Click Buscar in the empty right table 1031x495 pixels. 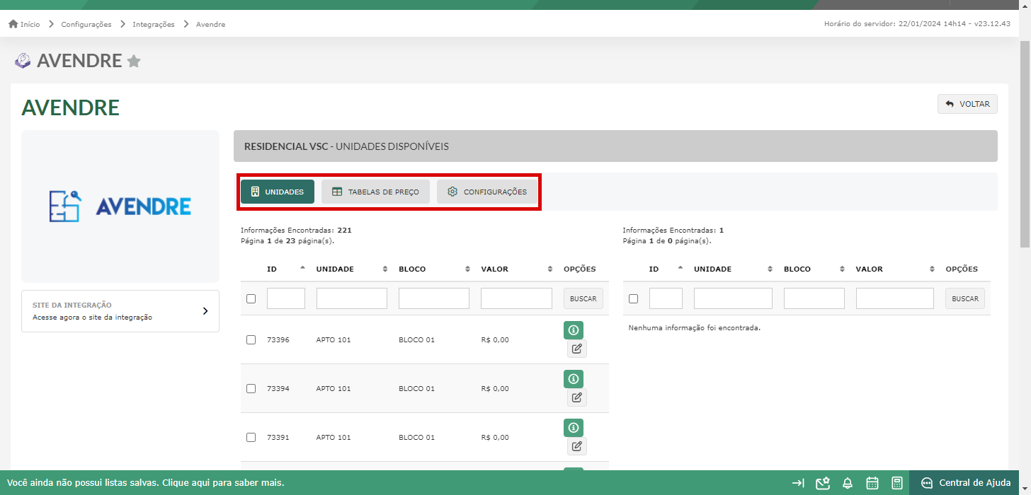(965, 298)
